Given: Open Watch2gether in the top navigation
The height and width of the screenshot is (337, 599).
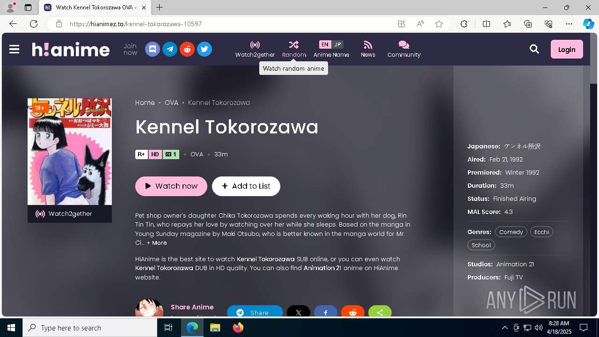Looking at the screenshot, I should click(255, 49).
